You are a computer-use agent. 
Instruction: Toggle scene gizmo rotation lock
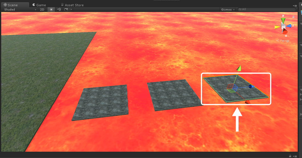click(x=293, y=17)
